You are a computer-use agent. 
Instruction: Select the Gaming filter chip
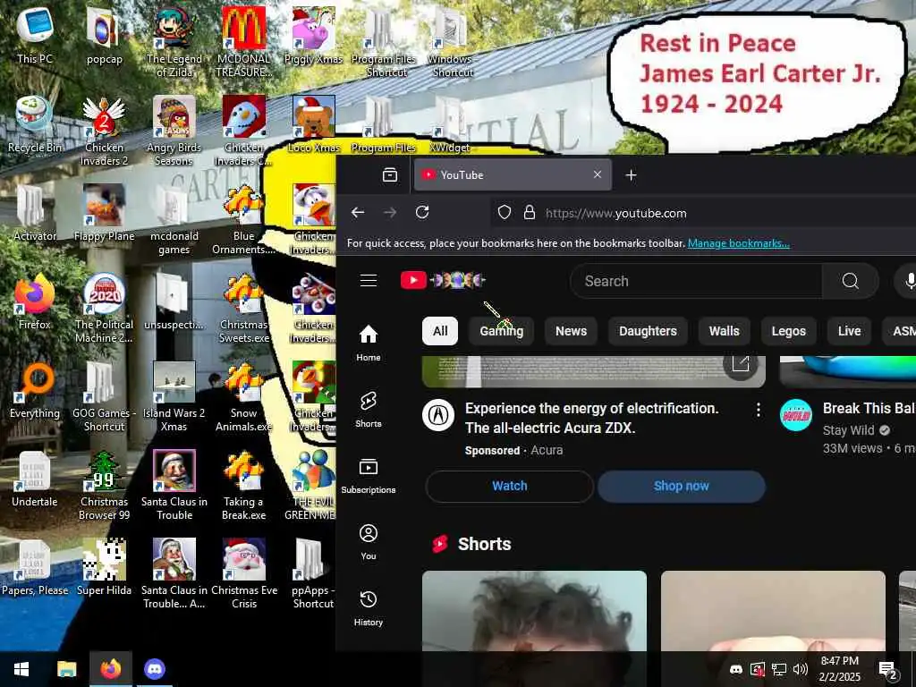(501, 331)
